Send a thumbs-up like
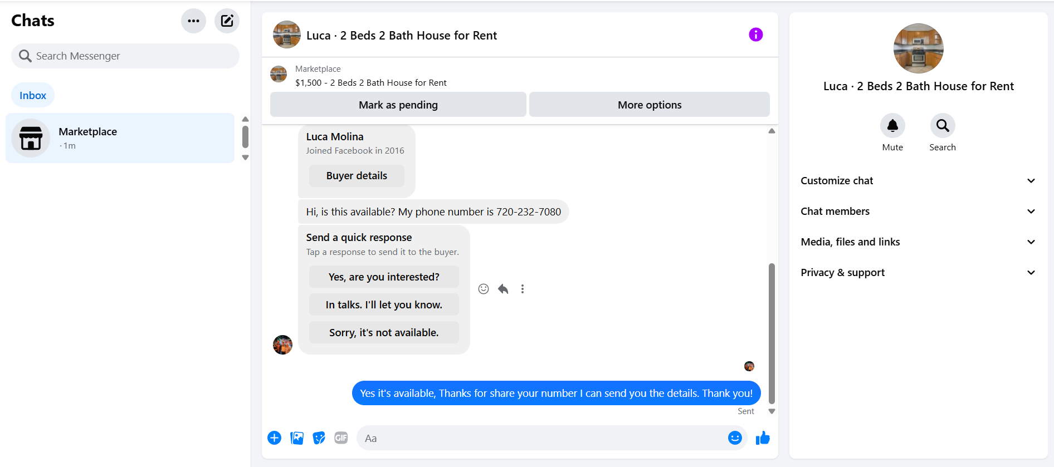The width and height of the screenshot is (1054, 467). (x=763, y=438)
